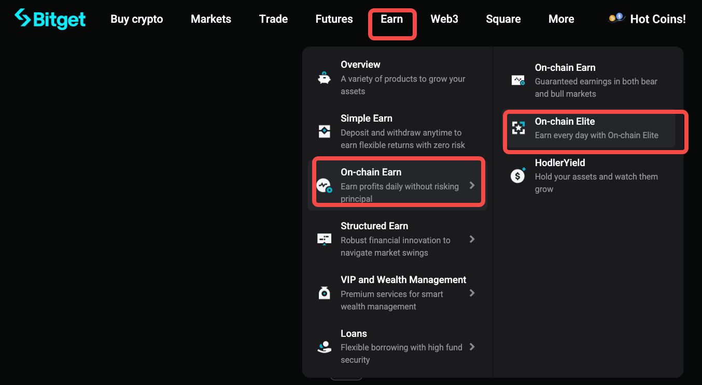Click 'Robust financial innovation' description
The height and width of the screenshot is (385, 702).
click(396, 246)
